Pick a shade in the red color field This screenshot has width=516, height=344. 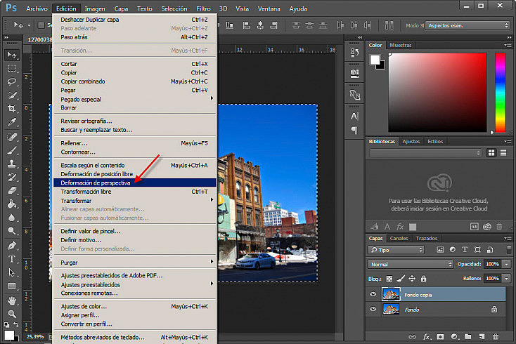coord(437,93)
